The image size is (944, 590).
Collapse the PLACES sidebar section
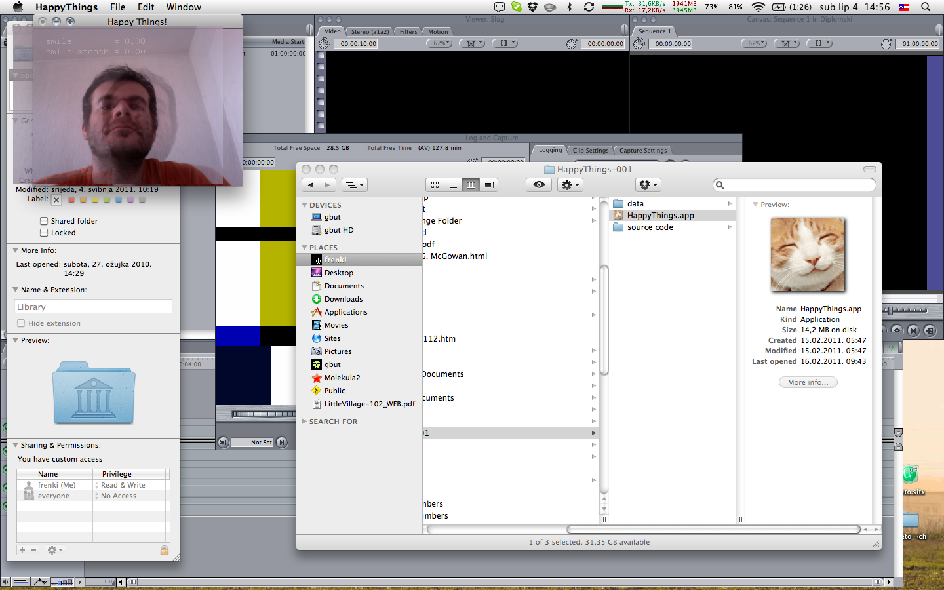point(305,248)
